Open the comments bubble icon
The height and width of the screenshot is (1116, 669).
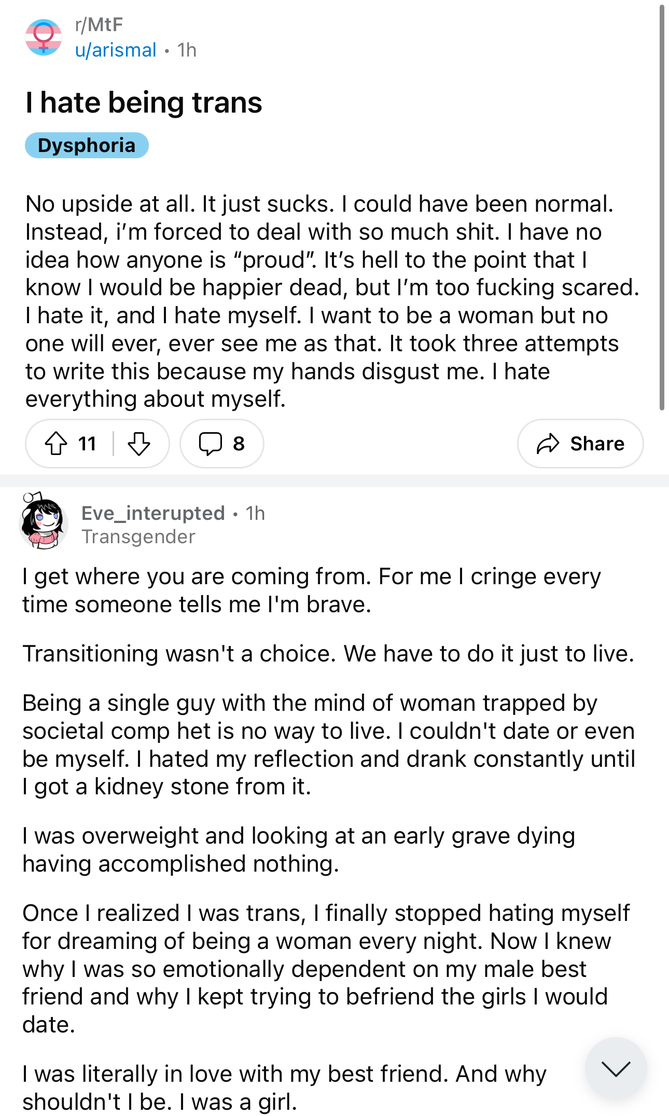(x=210, y=444)
